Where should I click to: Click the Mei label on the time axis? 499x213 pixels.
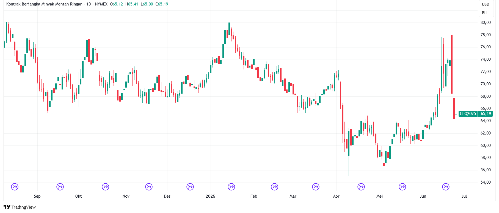[380, 196]
